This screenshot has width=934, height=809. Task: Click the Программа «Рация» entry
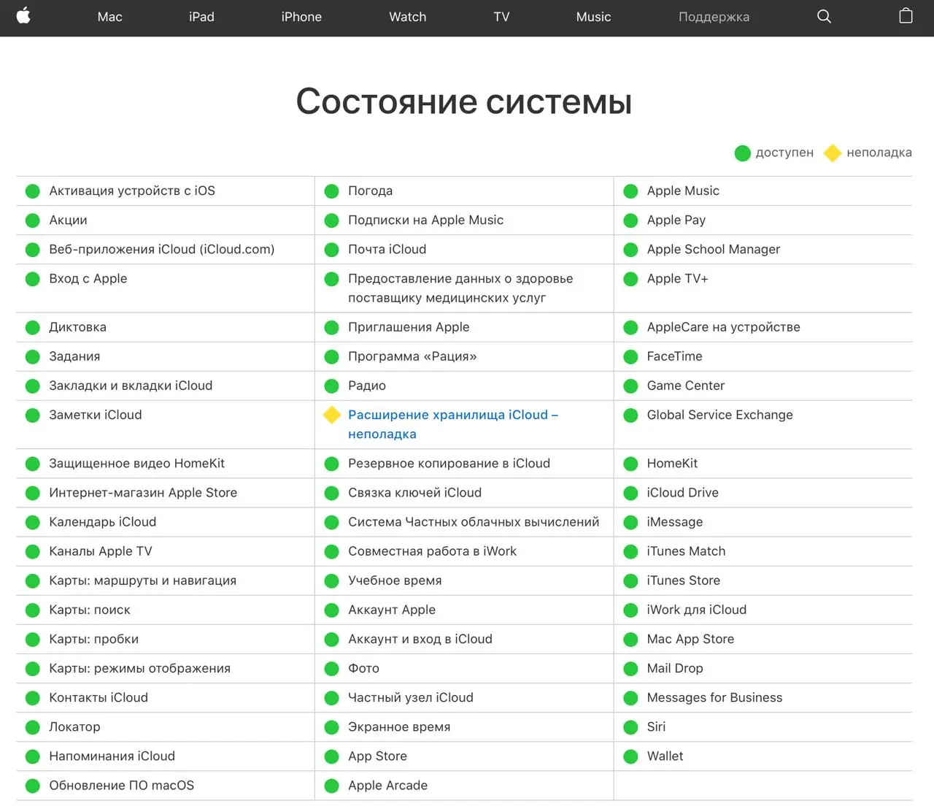click(x=412, y=356)
